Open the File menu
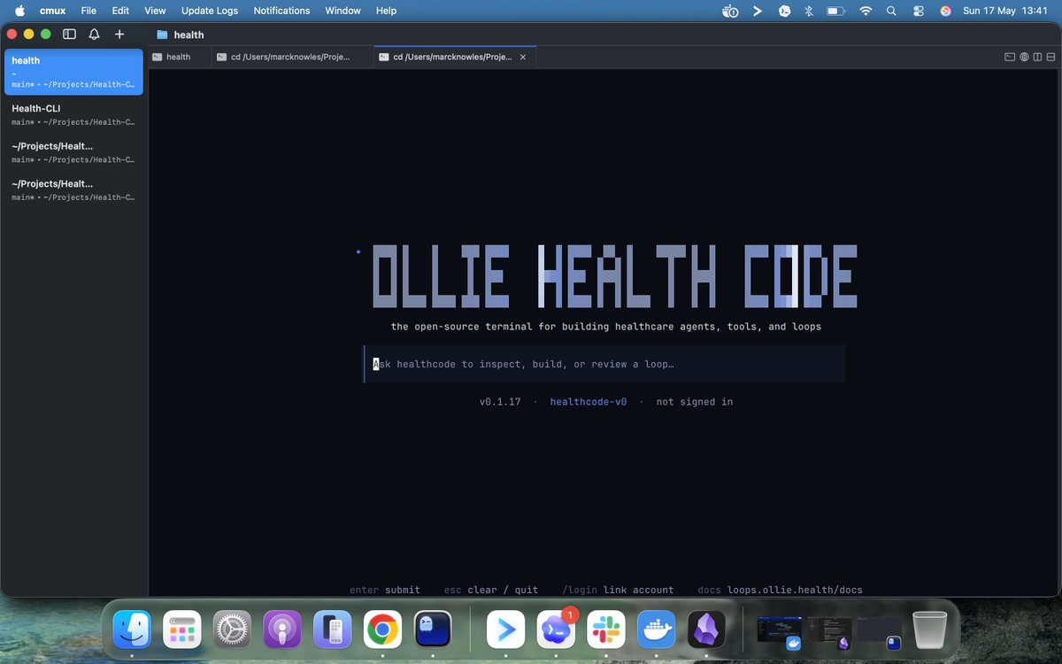Image resolution: width=1062 pixels, height=664 pixels. pos(88,11)
